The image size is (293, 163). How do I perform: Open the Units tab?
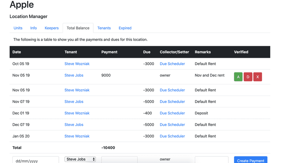click(18, 28)
